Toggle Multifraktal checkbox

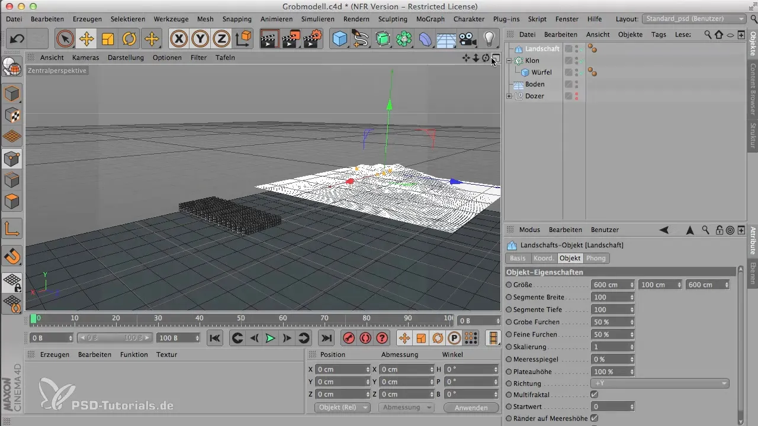point(595,395)
